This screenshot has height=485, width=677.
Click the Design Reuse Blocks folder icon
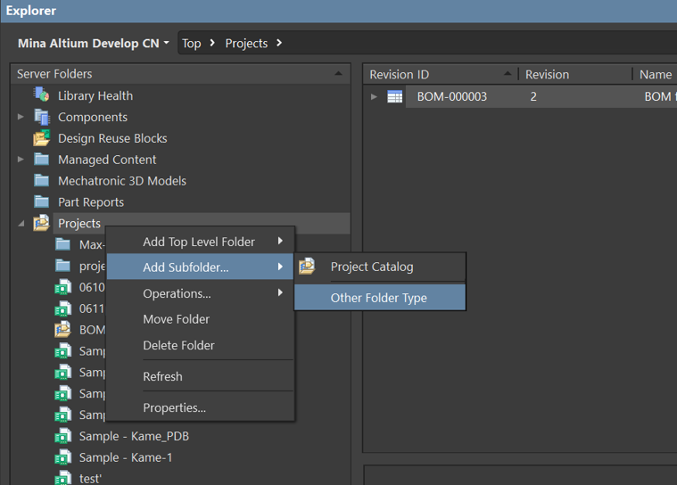coord(41,137)
